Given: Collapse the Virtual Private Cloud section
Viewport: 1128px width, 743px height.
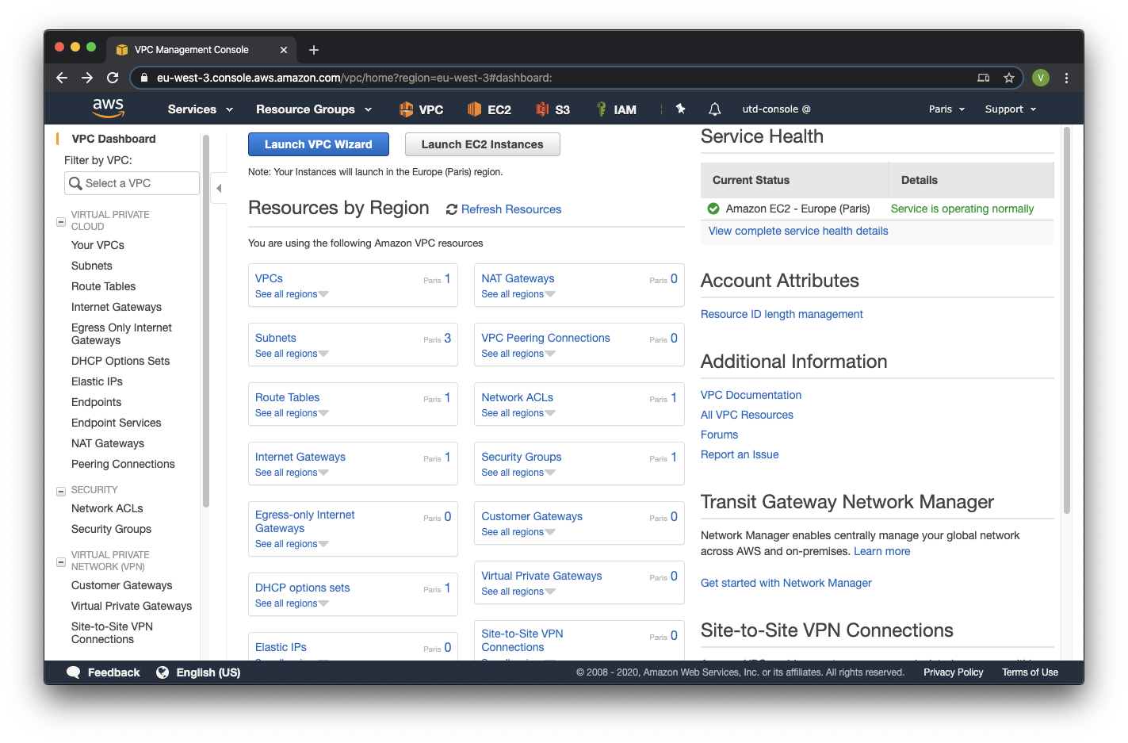Looking at the screenshot, I should pyautogui.click(x=61, y=222).
